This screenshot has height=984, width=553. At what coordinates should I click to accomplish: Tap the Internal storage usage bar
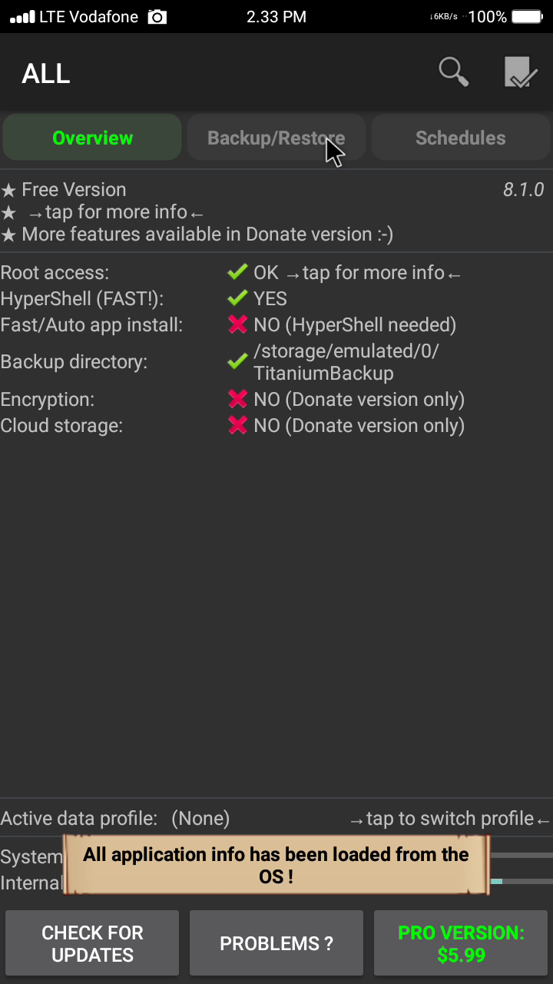point(521,881)
